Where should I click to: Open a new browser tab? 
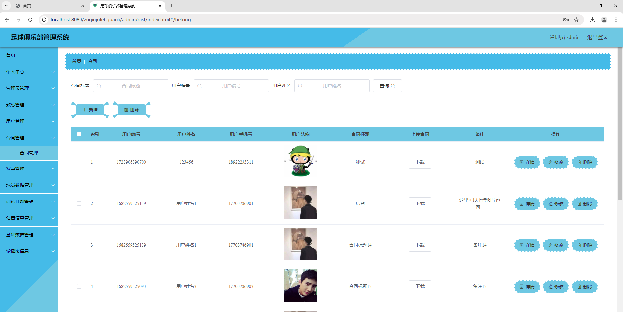(x=172, y=6)
